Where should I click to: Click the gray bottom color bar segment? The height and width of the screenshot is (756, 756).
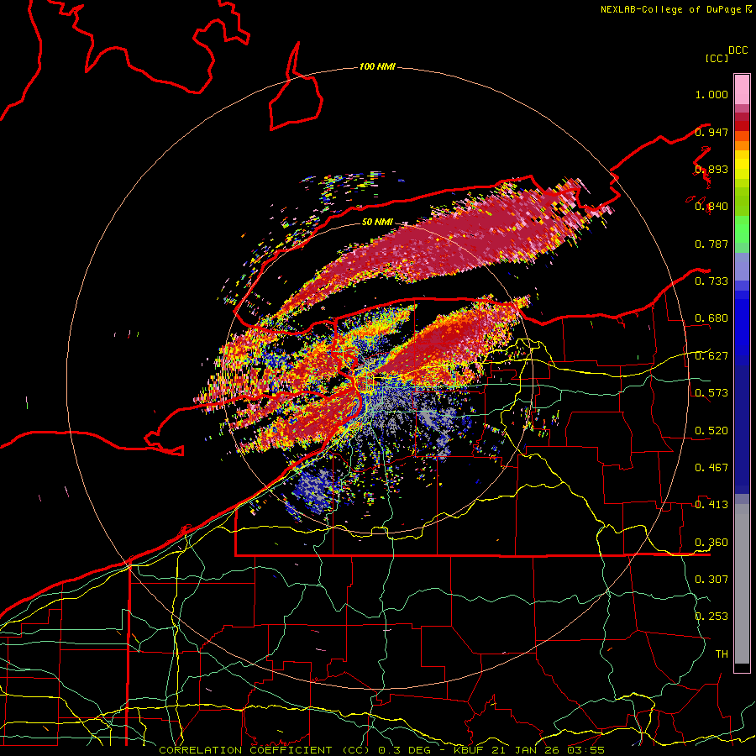tap(742, 584)
